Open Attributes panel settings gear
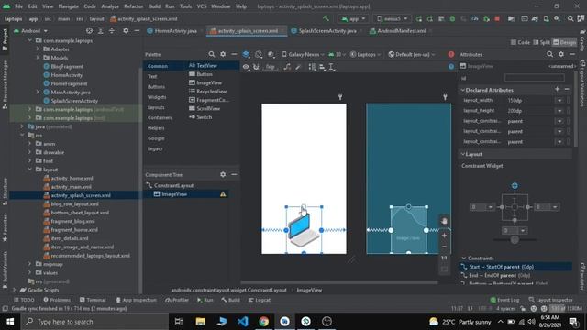 [x=560, y=54]
